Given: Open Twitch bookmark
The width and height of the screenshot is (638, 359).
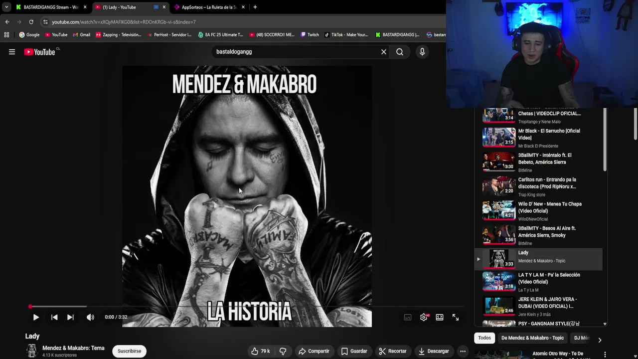Looking at the screenshot, I should (309, 35).
